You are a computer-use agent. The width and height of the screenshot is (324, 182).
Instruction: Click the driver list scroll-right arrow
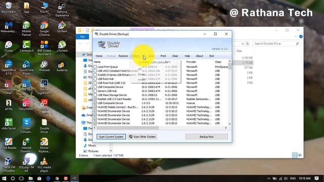(226, 128)
